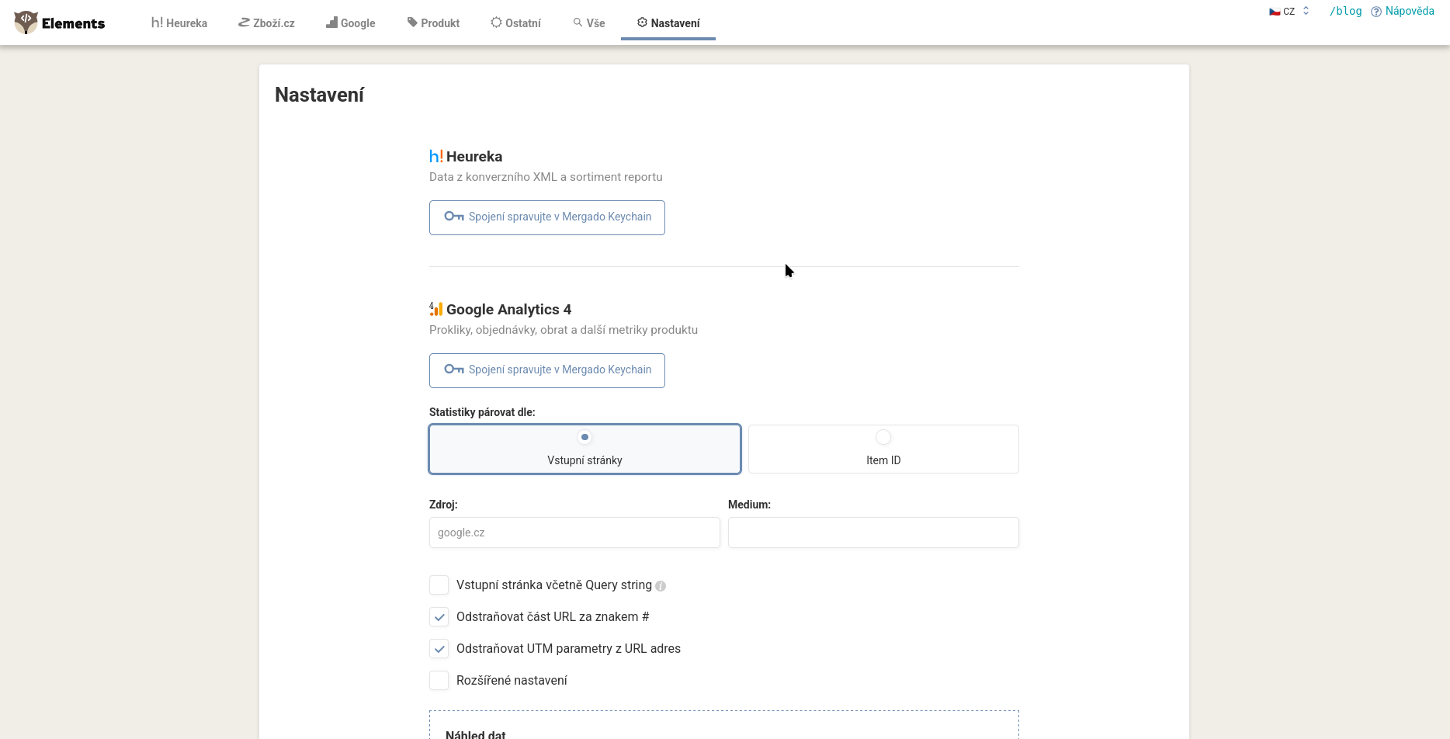Click the gear icon on Nastavení tab
The width and height of the screenshot is (1450, 739).
point(642,23)
